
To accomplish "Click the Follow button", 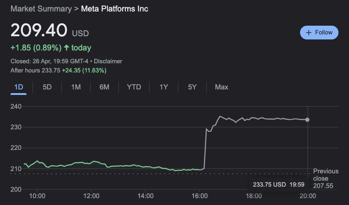I will coord(319,33).
